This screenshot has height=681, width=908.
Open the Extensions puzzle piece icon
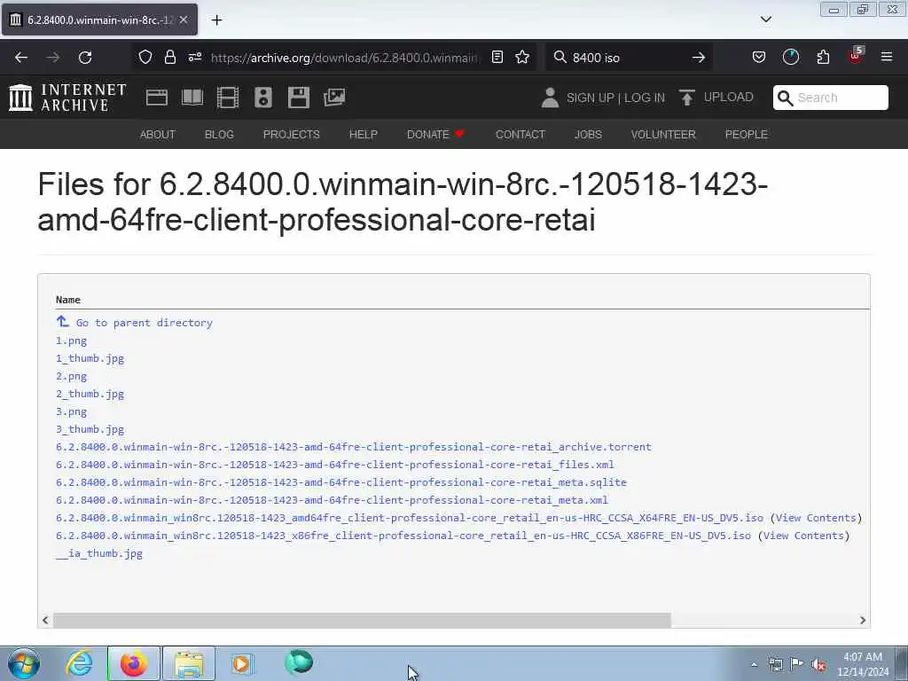pyautogui.click(x=823, y=58)
